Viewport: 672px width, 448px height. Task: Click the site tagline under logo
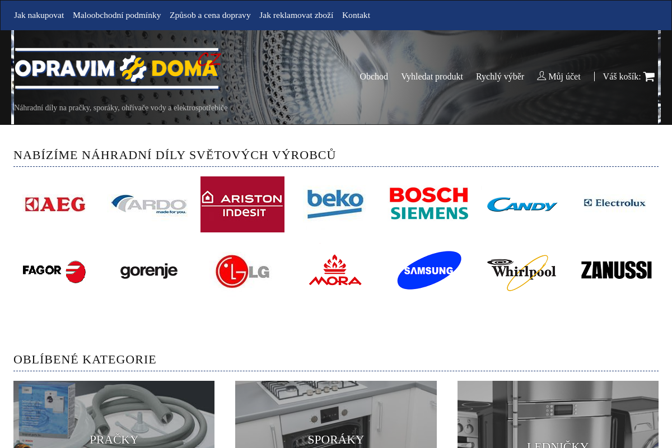120,108
